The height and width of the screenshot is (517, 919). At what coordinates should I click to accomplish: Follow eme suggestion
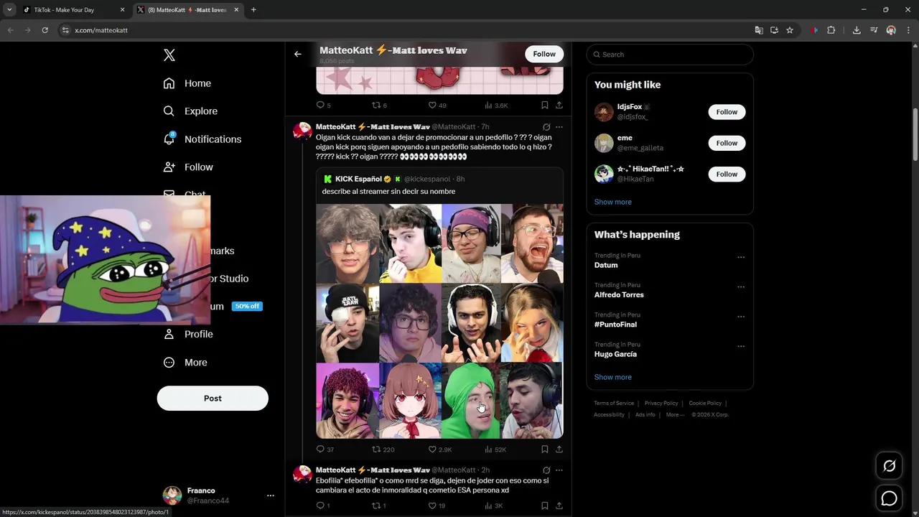point(727,143)
